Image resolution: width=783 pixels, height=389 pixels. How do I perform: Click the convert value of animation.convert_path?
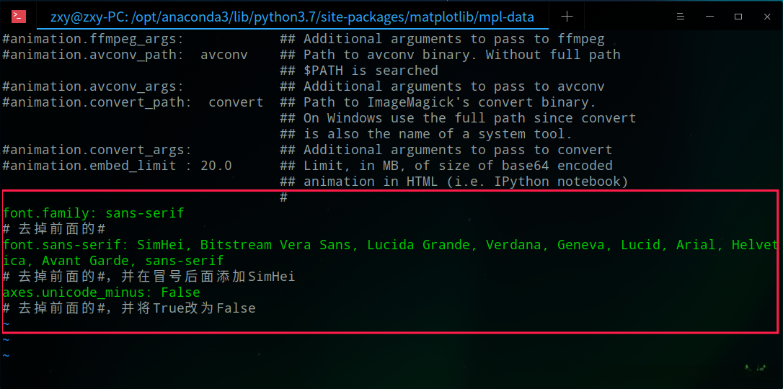[236, 102]
